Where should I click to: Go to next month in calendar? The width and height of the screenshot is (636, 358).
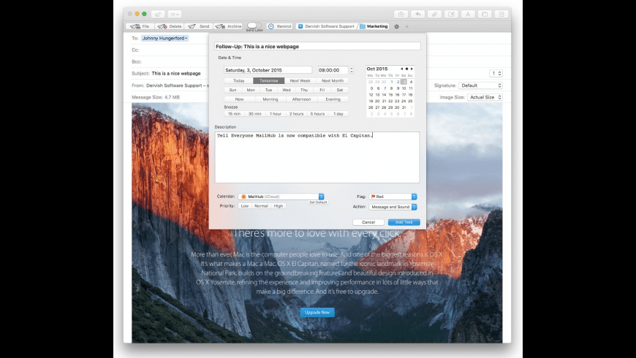(x=412, y=69)
